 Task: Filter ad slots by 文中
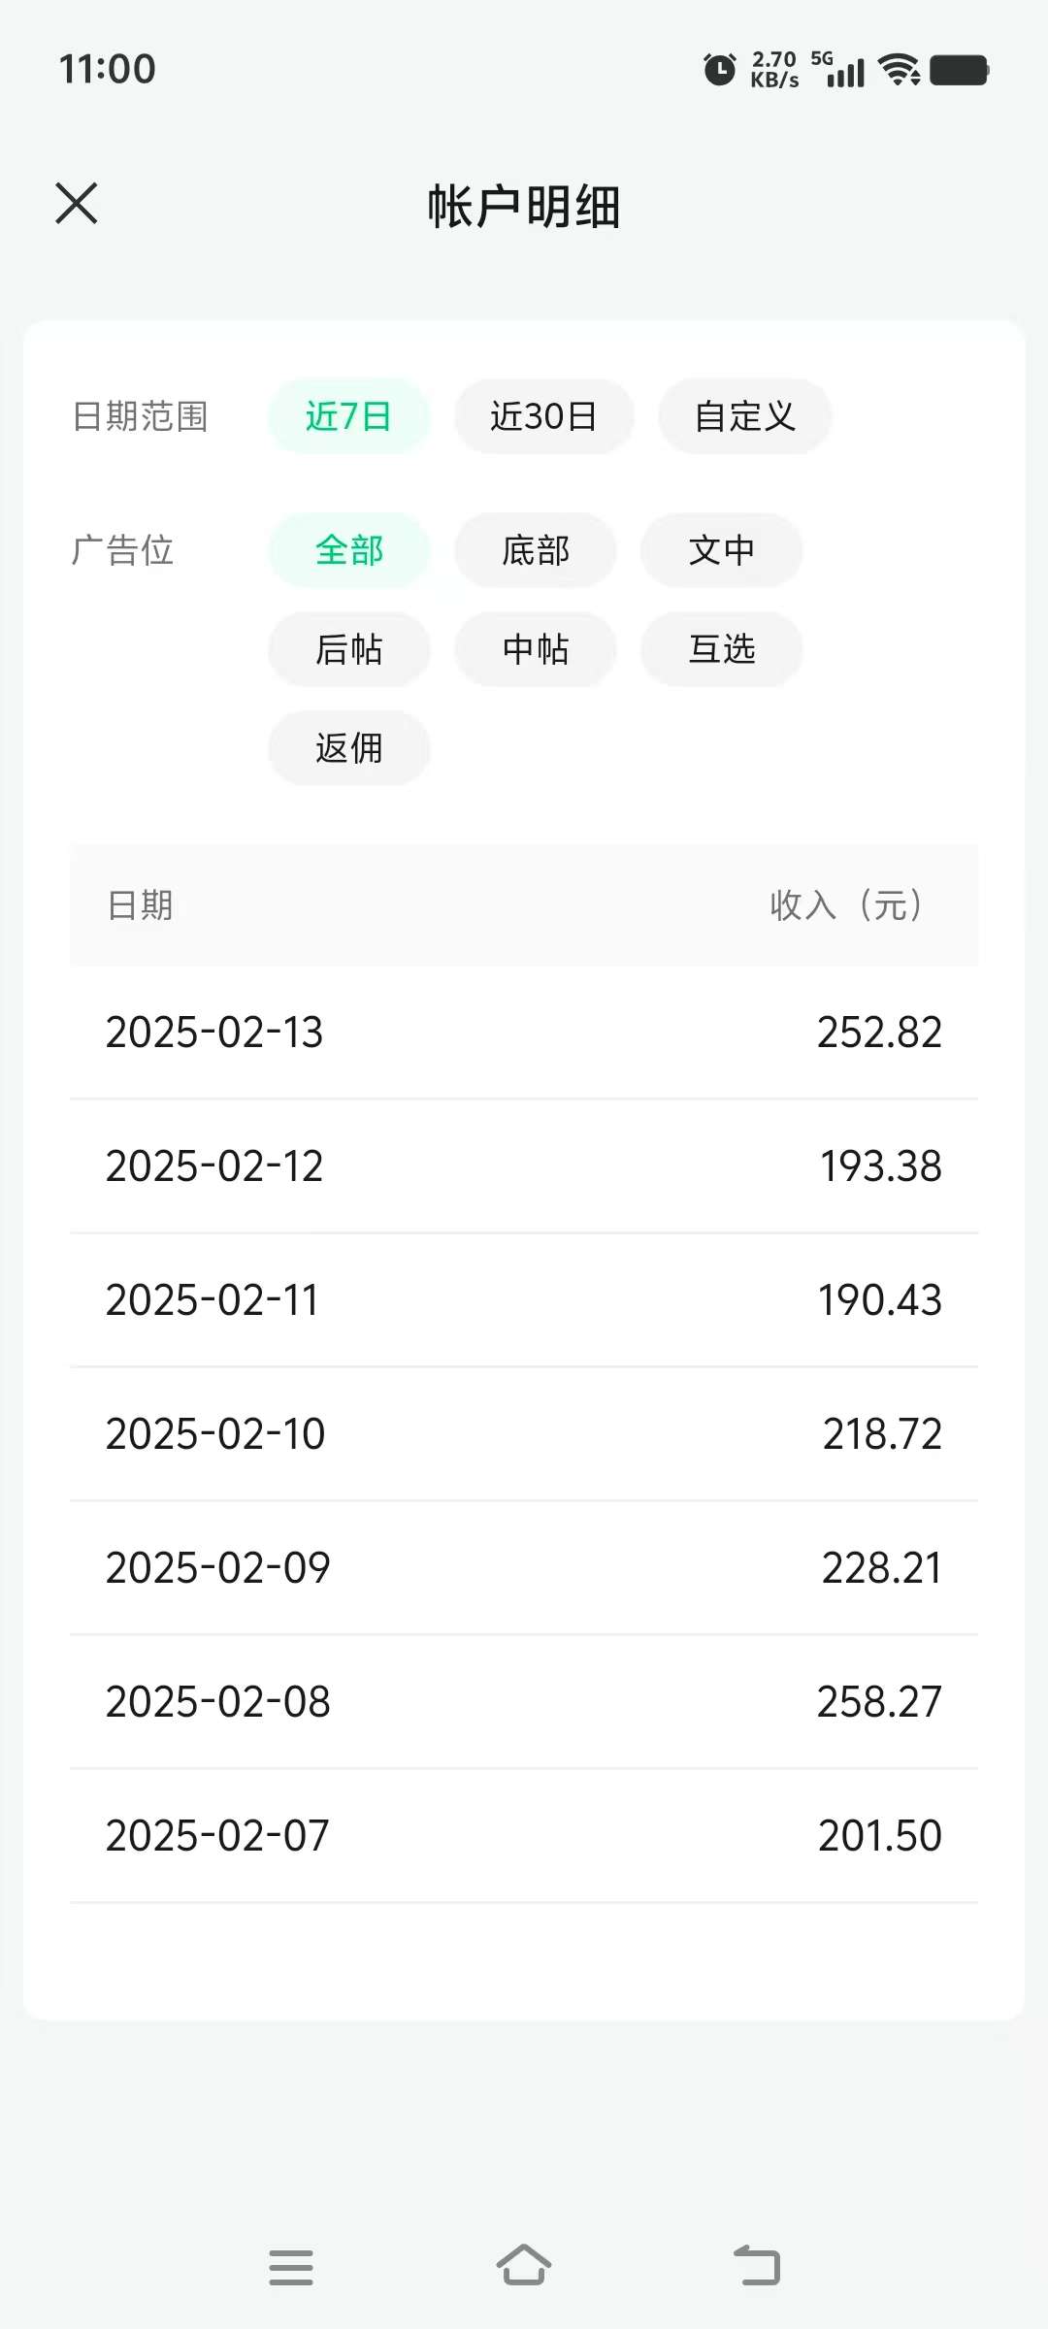tap(722, 550)
